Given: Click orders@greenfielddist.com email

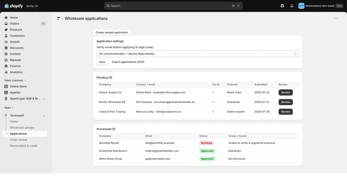Looking at the screenshot, I should pos(162,151).
